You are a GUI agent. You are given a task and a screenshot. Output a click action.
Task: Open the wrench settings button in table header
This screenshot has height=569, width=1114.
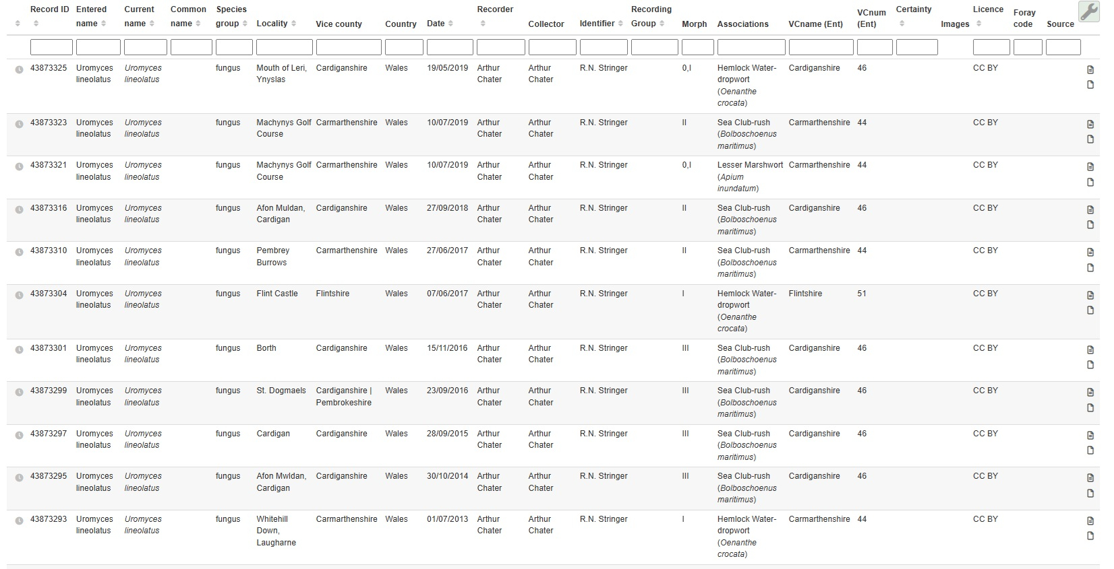tap(1088, 12)
